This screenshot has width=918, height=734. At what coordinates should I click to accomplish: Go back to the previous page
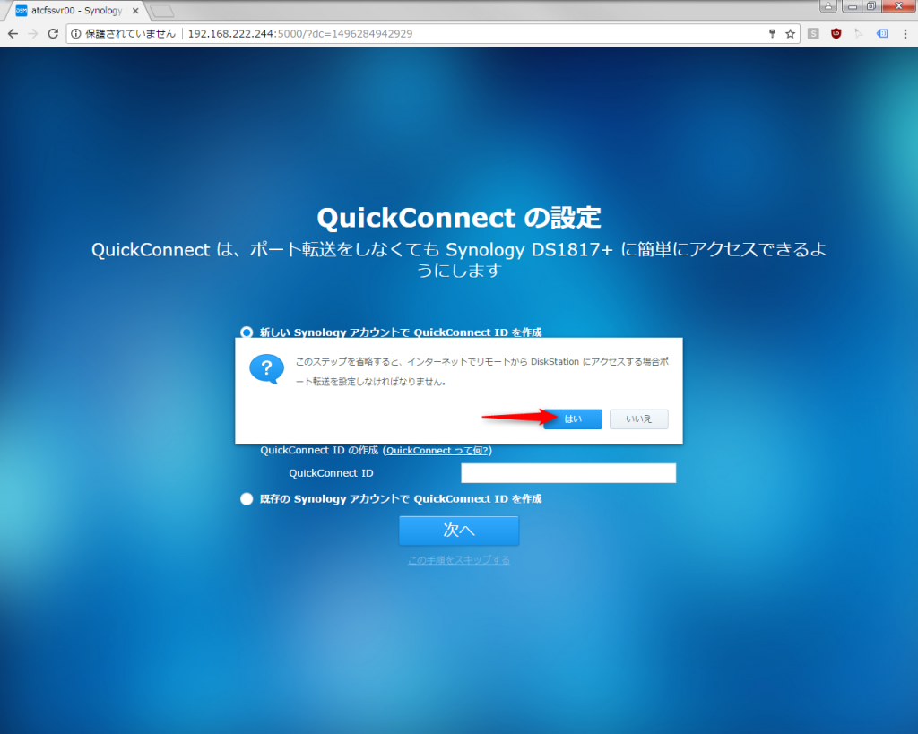tap(13, 34)
